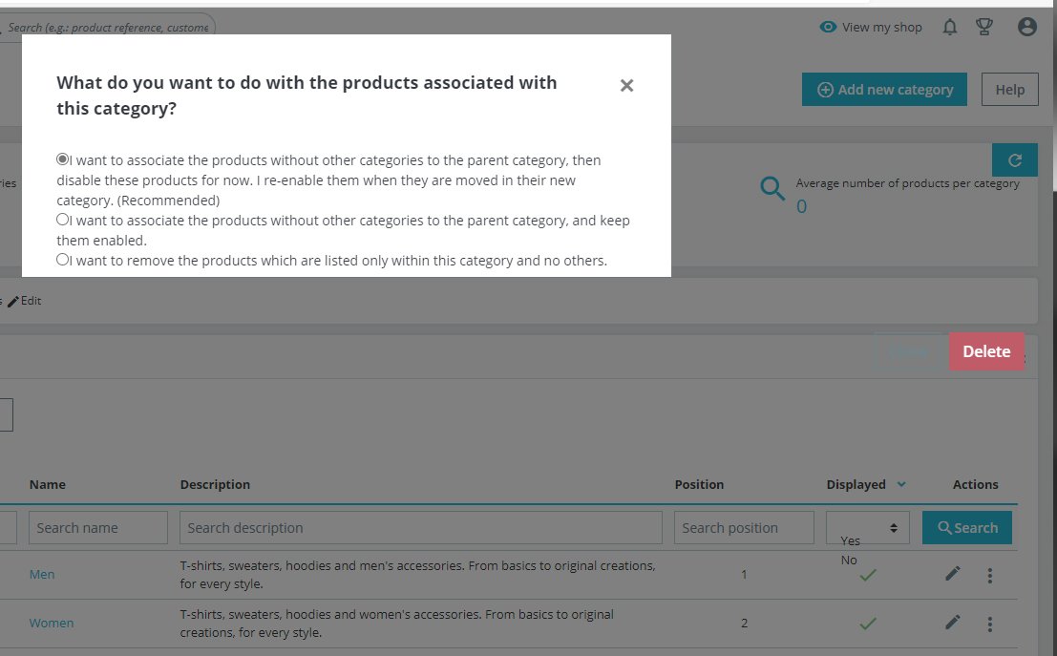Click the Search name input field

pyautogui.click(x=98, y=528)
